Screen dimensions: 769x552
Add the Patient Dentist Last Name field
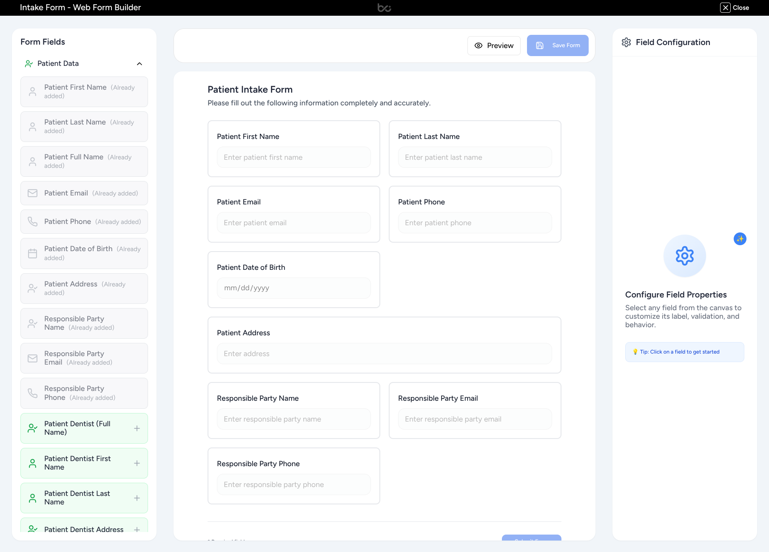tap(137, 498)
